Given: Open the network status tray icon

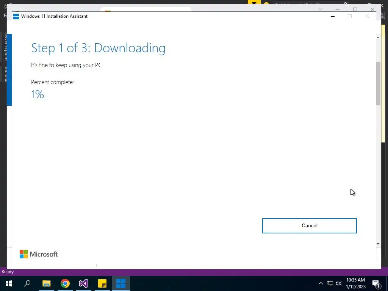Looking at the screenshot, I should pyautogui.click(x=330, y=283).
